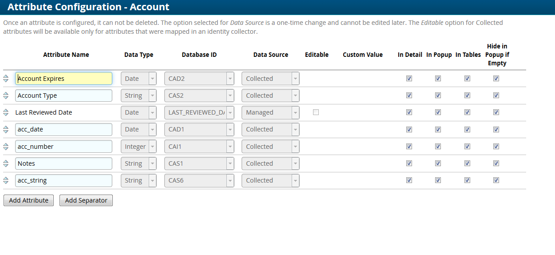Toggle In Tables checkbox for acc_number
The height and width of the screenshot is (255, 555).
(x=467, y=147)
